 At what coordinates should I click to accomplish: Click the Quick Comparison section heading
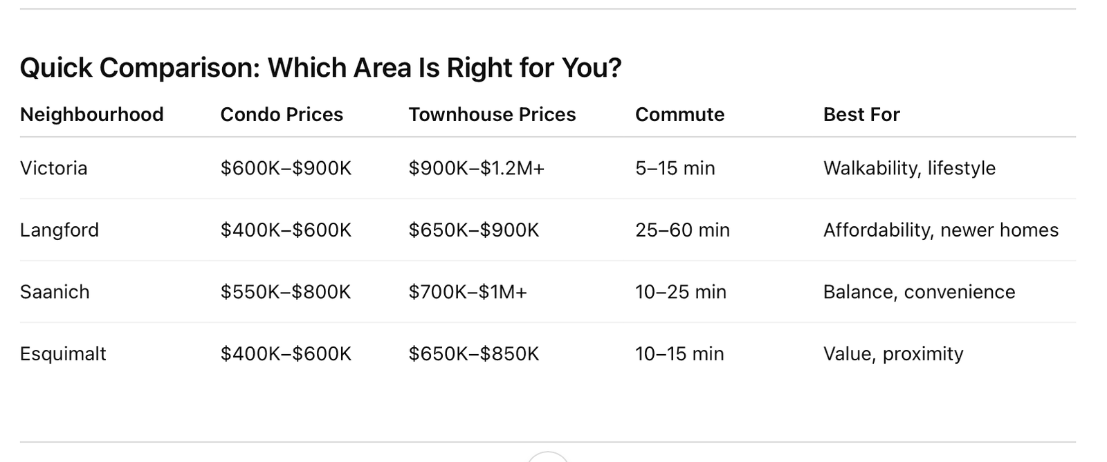click(320, 68)
